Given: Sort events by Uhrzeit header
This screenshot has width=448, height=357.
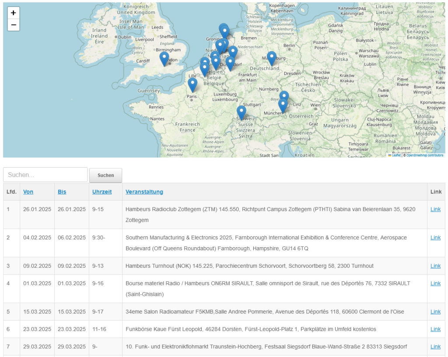Looking at the screenshot, I should coord(102,192).
